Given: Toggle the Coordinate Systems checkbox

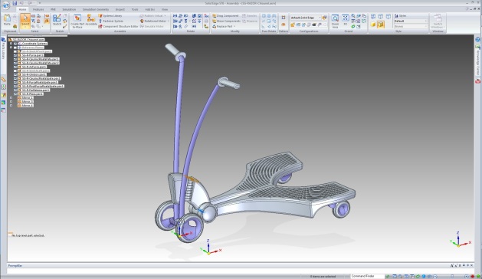Looking at the screenshot, I should pyautogui.click(x=15, y=44).
